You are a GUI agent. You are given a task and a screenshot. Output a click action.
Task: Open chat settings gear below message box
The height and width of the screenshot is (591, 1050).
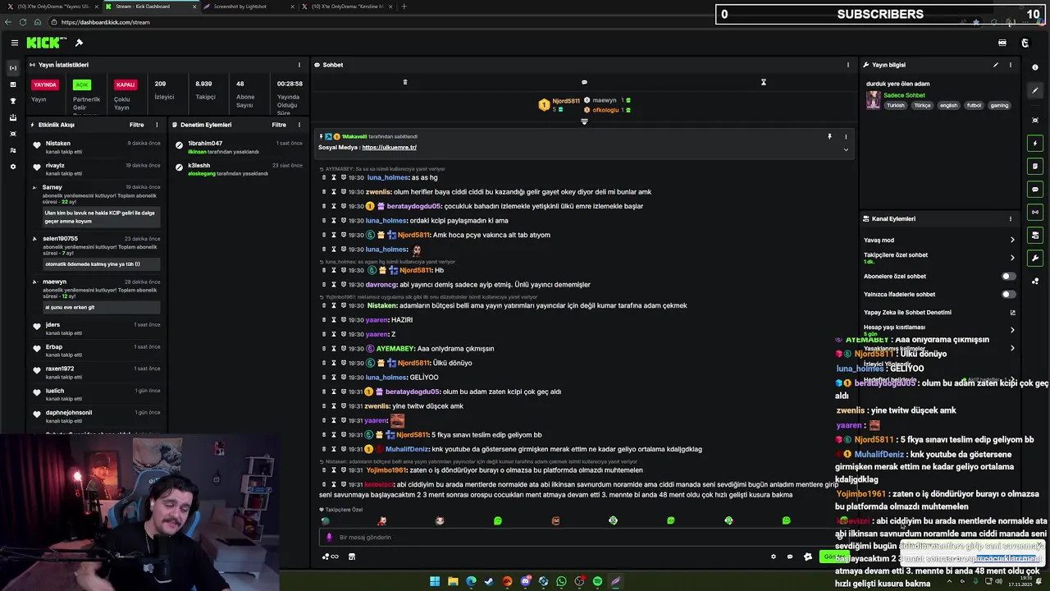point(773,557)
